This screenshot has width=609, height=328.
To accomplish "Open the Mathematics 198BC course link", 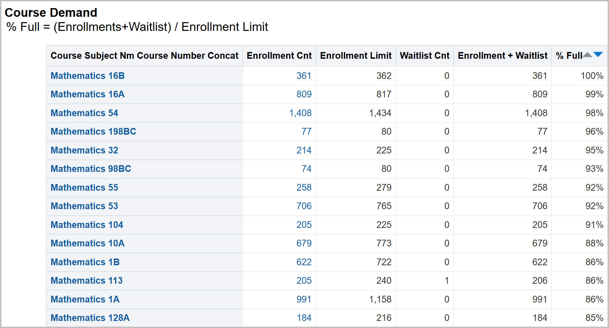I will click(93, 131).
